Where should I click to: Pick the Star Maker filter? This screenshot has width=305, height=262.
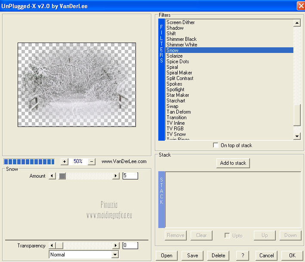point(229,95)
